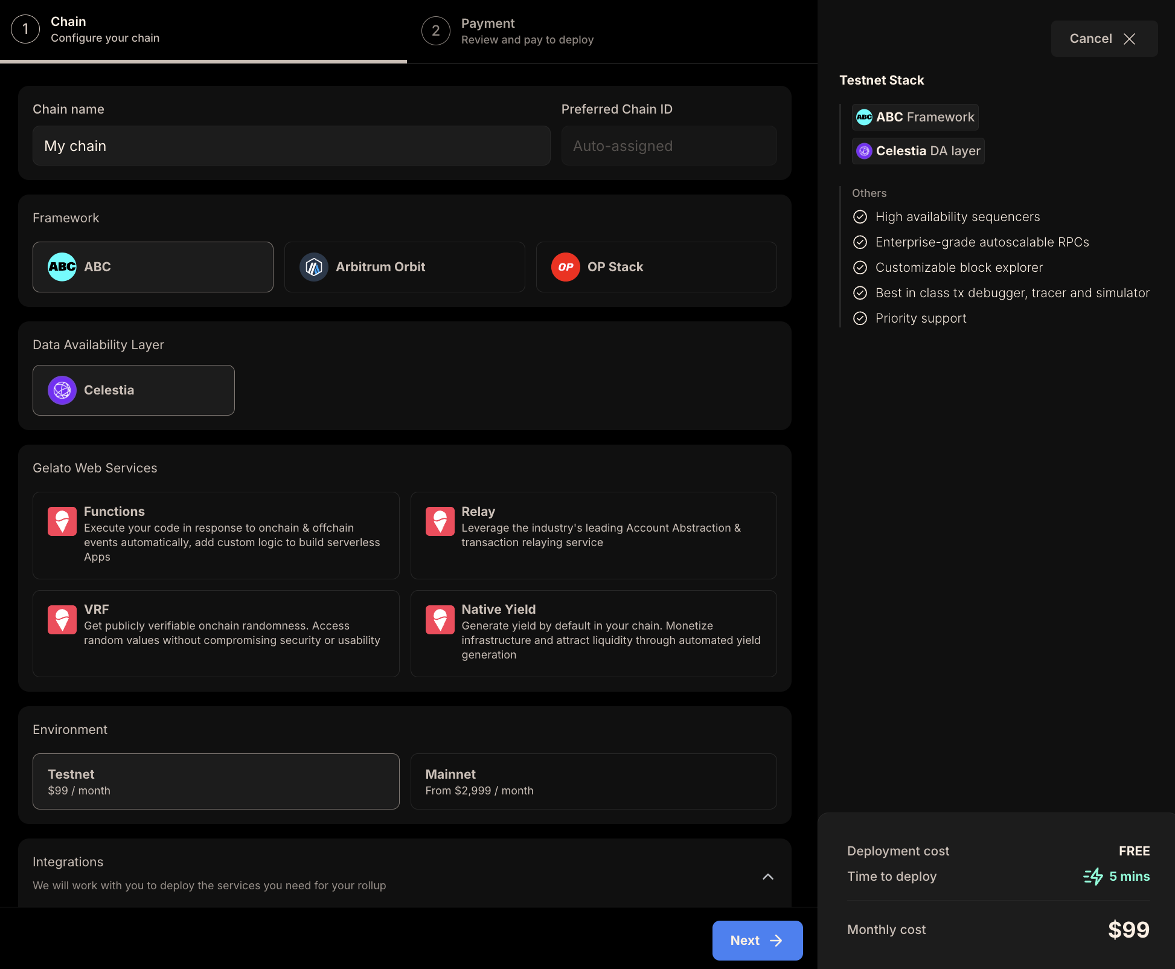This screenshot has width=1175, height=969.
Task: Click the "Preferred Chain ID" label
Action: (x=617, y=109)
